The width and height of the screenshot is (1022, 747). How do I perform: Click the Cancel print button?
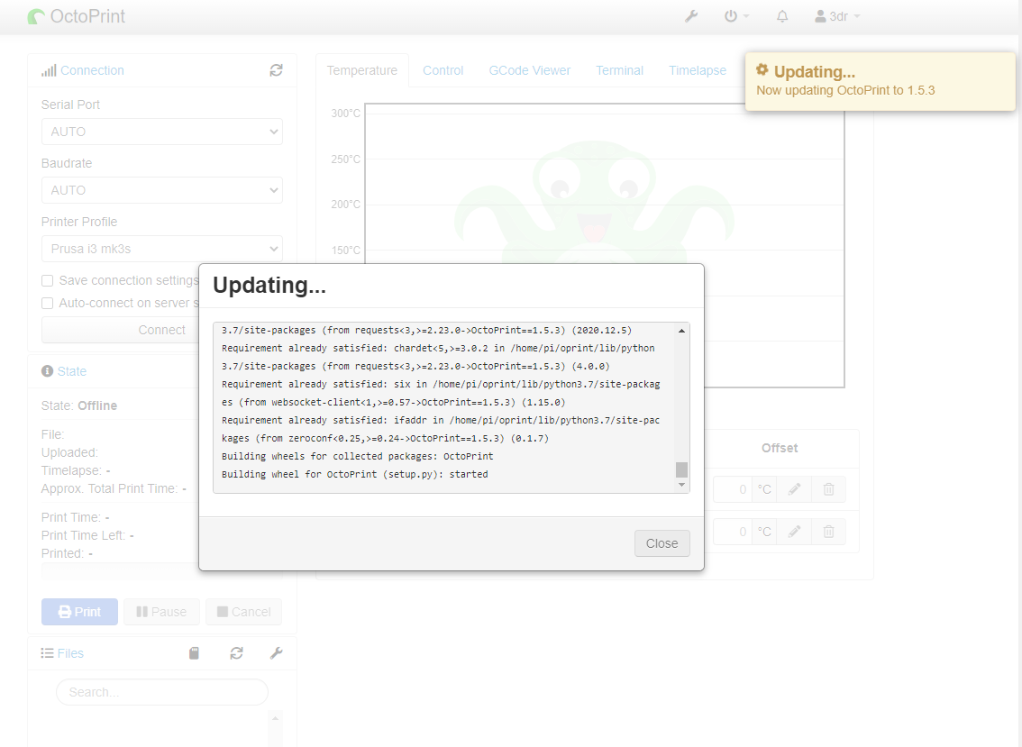(x=243, y=612)
